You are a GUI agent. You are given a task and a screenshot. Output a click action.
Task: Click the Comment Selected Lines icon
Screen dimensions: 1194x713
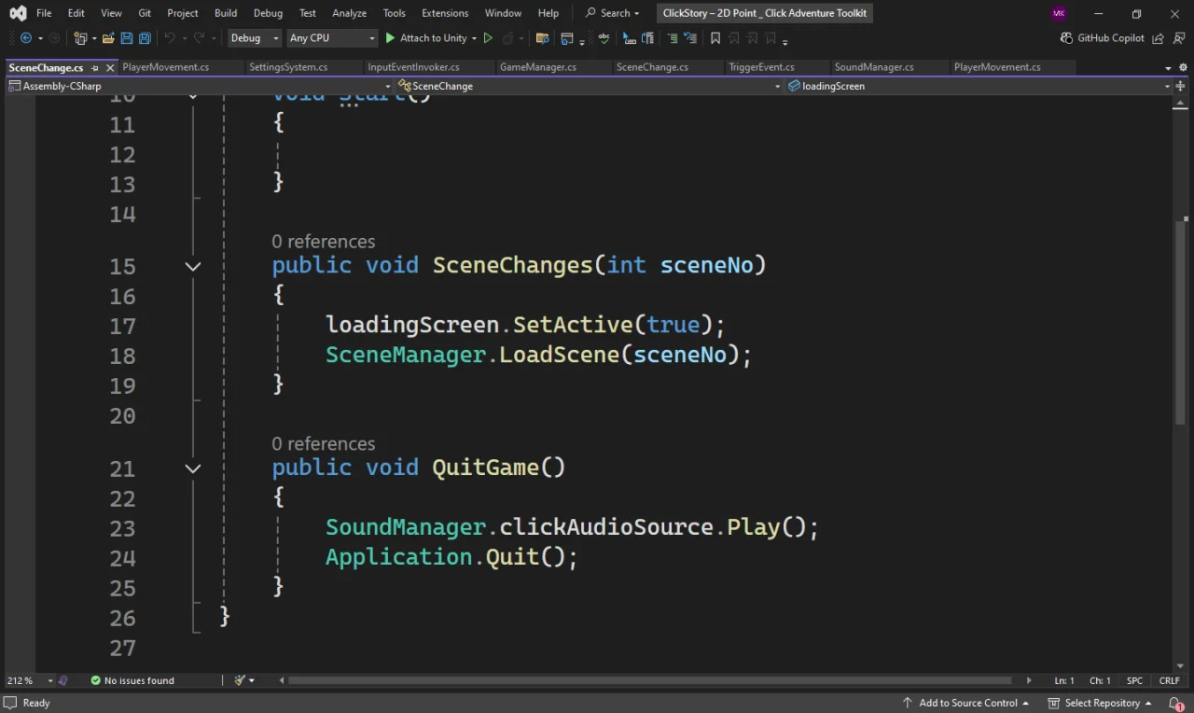coord(672,38)
